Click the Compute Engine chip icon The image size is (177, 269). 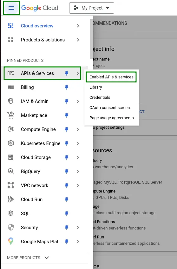pyautogui.click(x=11, y=129)
